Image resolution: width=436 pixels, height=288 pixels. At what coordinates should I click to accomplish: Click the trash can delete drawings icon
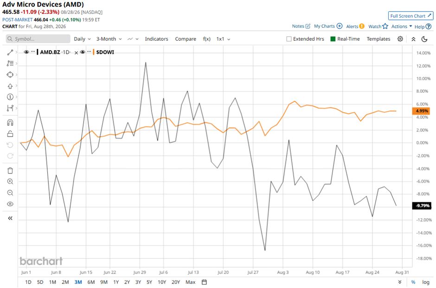[x=10, y=170]
